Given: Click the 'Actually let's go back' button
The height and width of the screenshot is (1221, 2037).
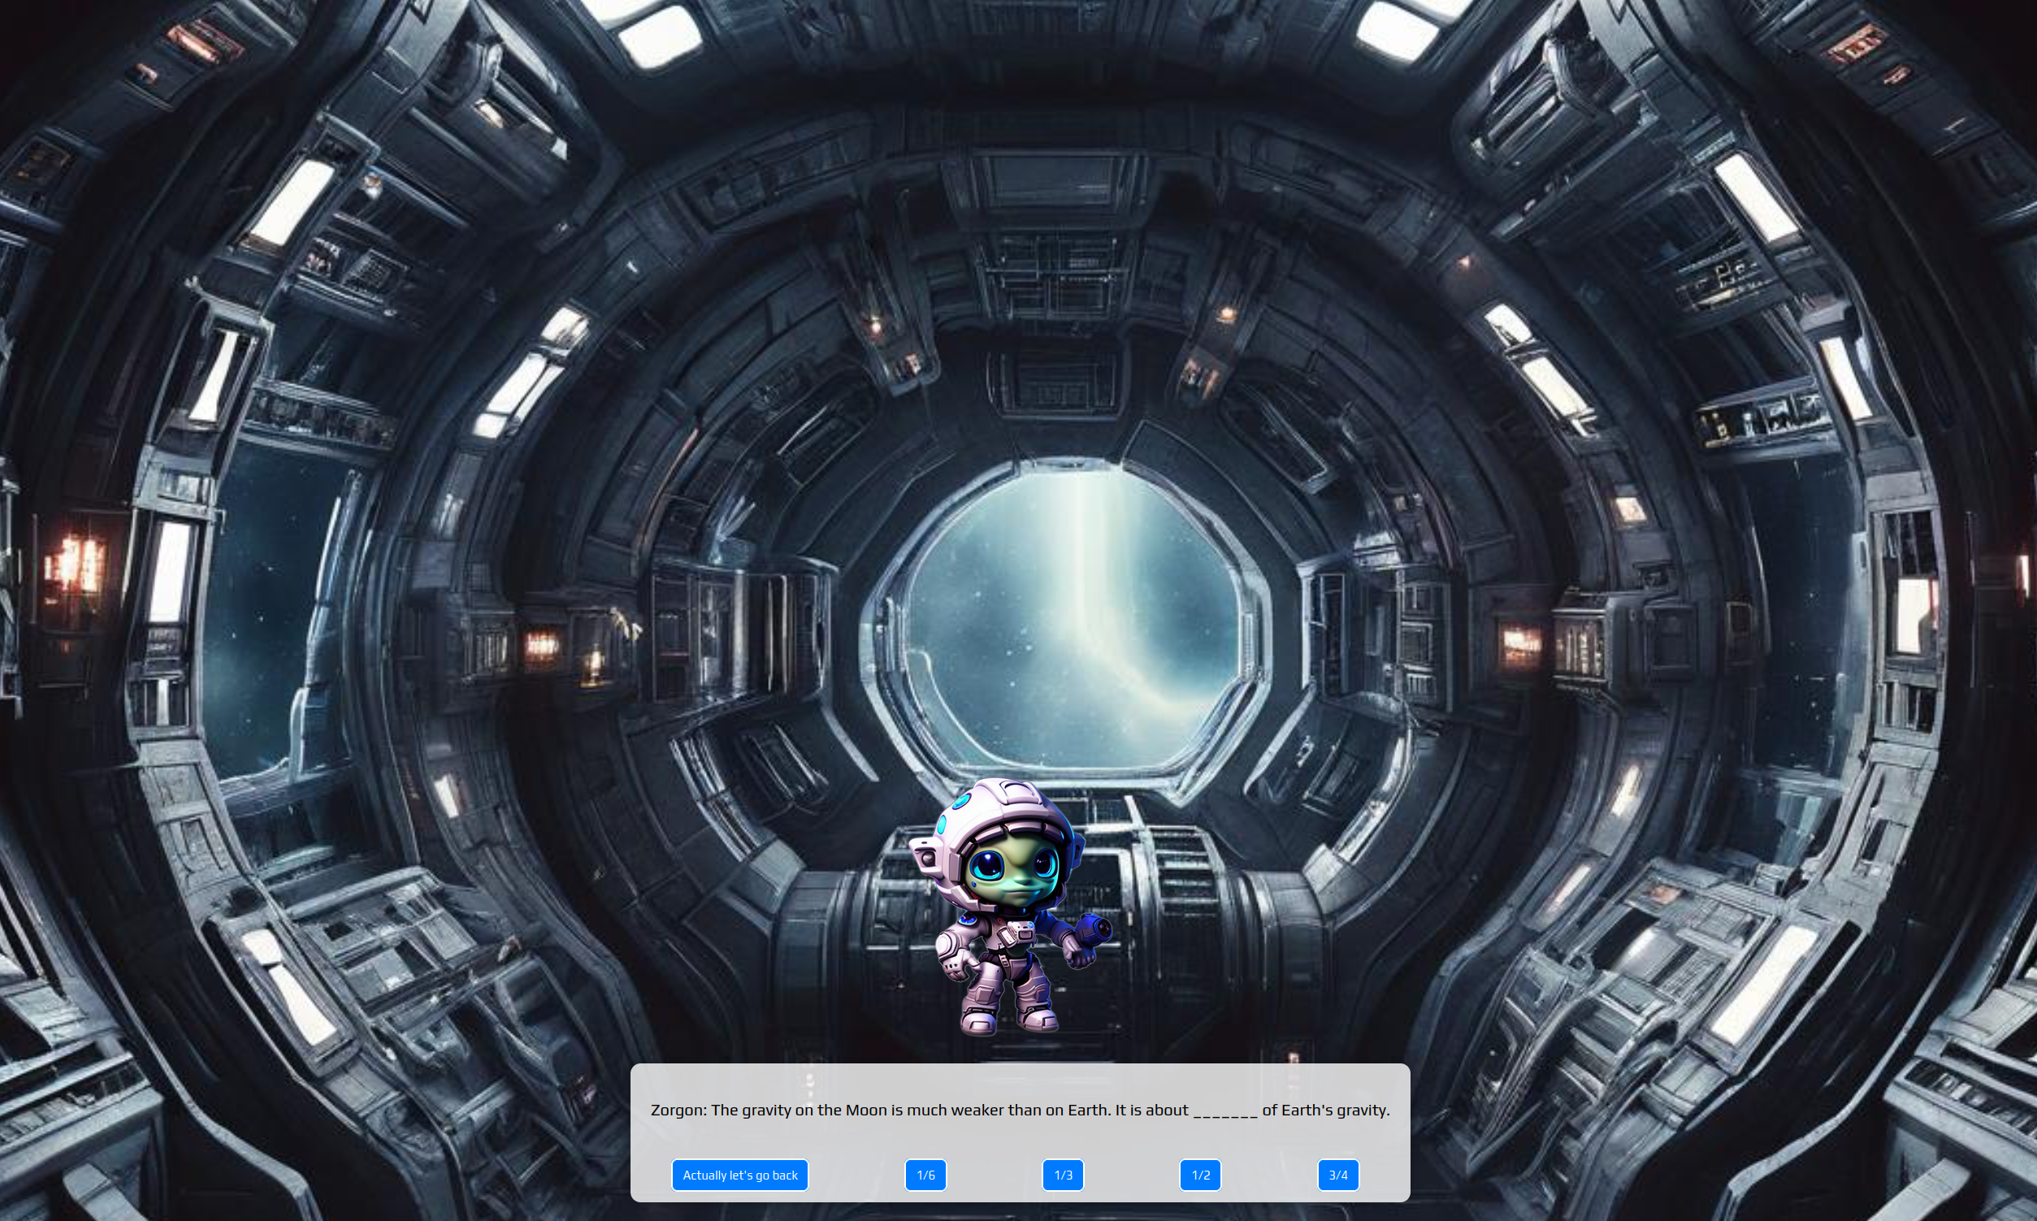Looking at the screenshot, I should [739, 1175].
